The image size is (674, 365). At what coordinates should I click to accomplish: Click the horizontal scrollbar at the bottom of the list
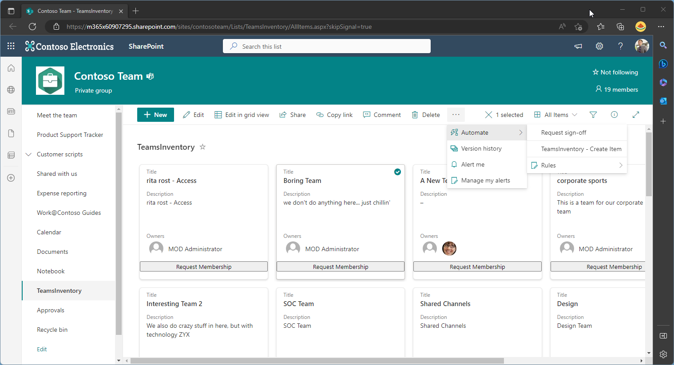click(x=317, y=361)
